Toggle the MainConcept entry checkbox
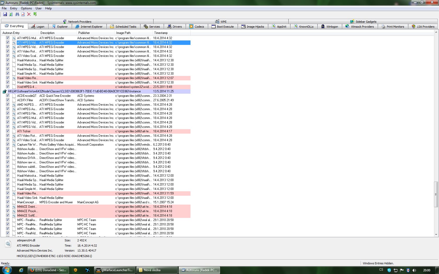 (8, 202)
